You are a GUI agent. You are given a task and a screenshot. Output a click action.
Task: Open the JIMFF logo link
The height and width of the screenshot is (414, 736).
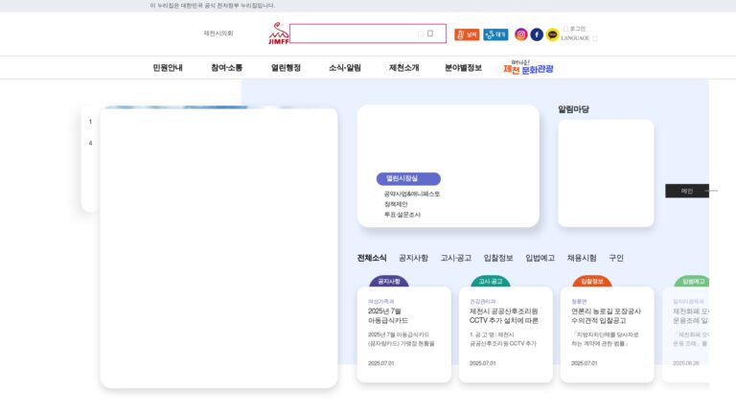tap(278, 34)
